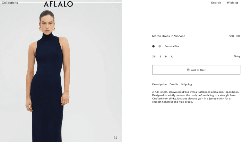
Task: Switch to the Description tab
Action: coord(159,84)
